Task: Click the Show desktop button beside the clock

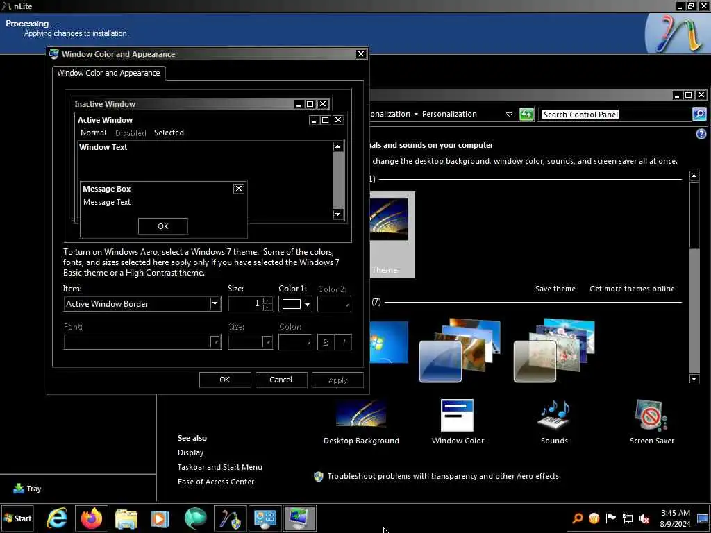Action: [x=703, y=518]
